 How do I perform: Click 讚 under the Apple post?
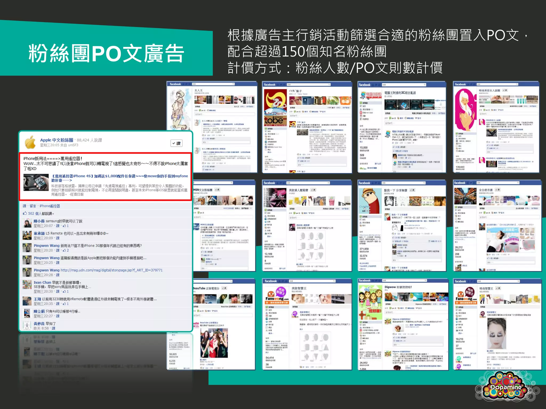click(x=25, y=206)
